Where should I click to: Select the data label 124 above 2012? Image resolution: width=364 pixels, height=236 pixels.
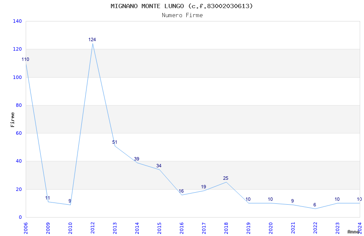[x=92, y=39]
